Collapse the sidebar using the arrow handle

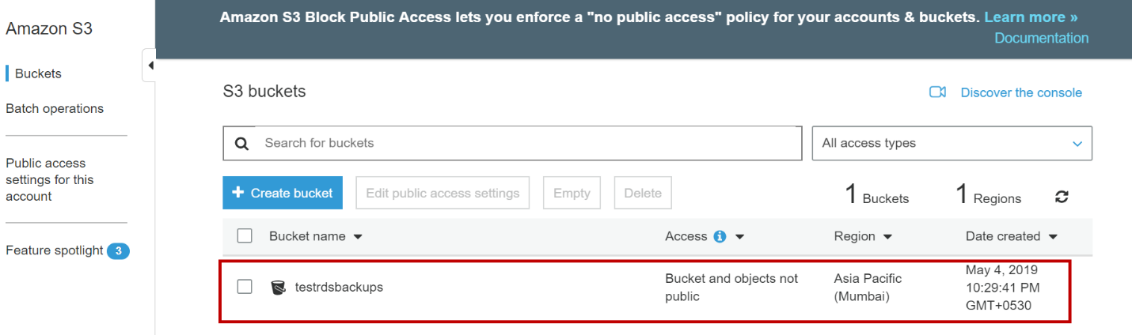pos(150,65)
